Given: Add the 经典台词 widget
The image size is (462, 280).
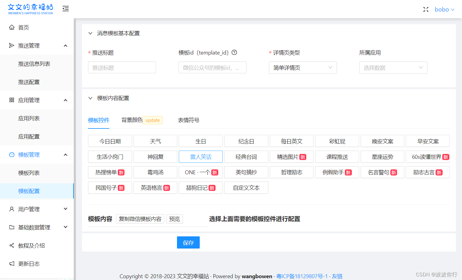Looking at the screenshot, I should click(x=246, y=157).
